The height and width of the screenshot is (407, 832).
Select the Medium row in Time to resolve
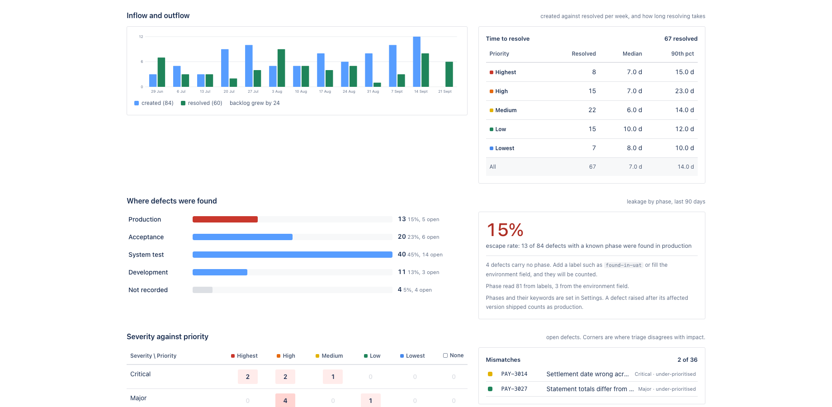coord(592,110)
